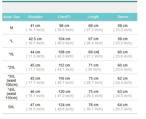The width and height of the screenshot is (146, 119).
Task: Click the Chest*2 column header
Action: [64, 17]
